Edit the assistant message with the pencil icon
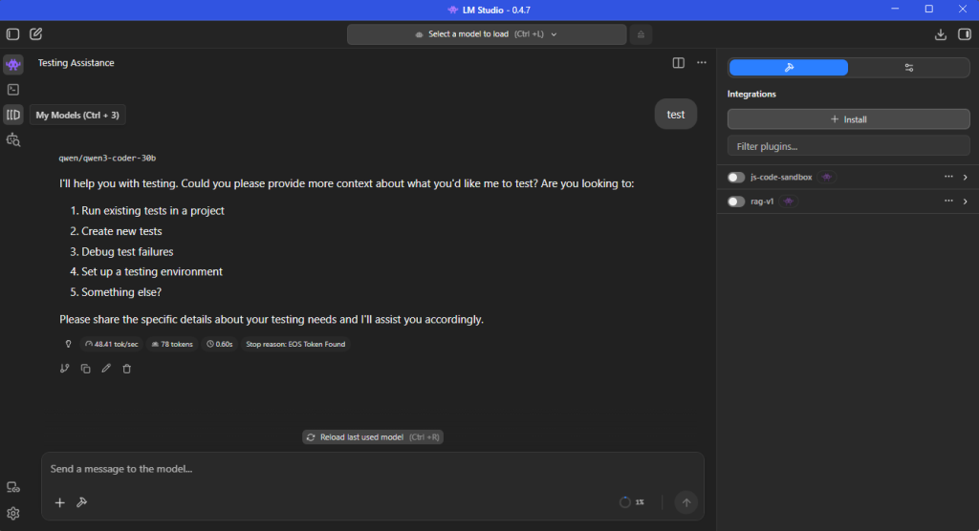The width and height of the screenshot is (979, 531). (106, 368)
